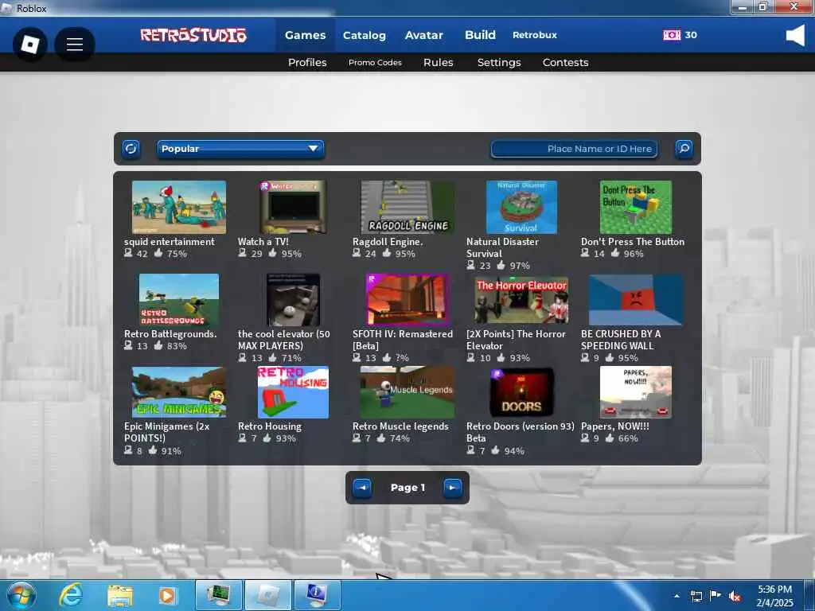Open Windows Start button
815x611 pixels.
[x=21, y=595]
